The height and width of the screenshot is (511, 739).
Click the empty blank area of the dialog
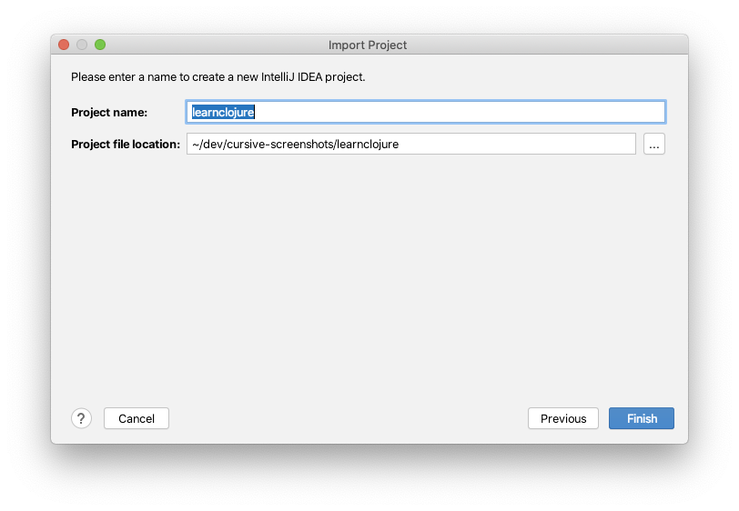[369, 278]
